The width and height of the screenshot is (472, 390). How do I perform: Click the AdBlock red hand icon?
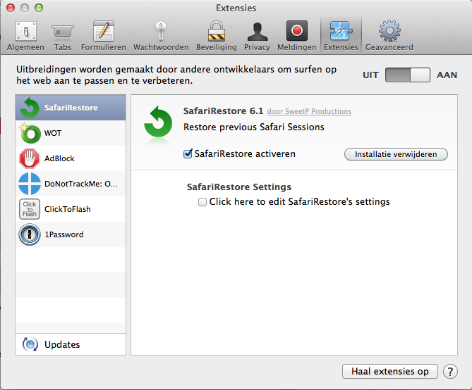(x=30, y=158)
